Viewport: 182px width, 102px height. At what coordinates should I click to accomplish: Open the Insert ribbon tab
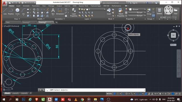coord(18,6)
